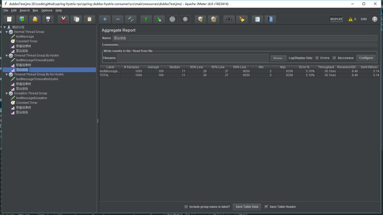Open the Function Helper list icon

click(257, 19)
